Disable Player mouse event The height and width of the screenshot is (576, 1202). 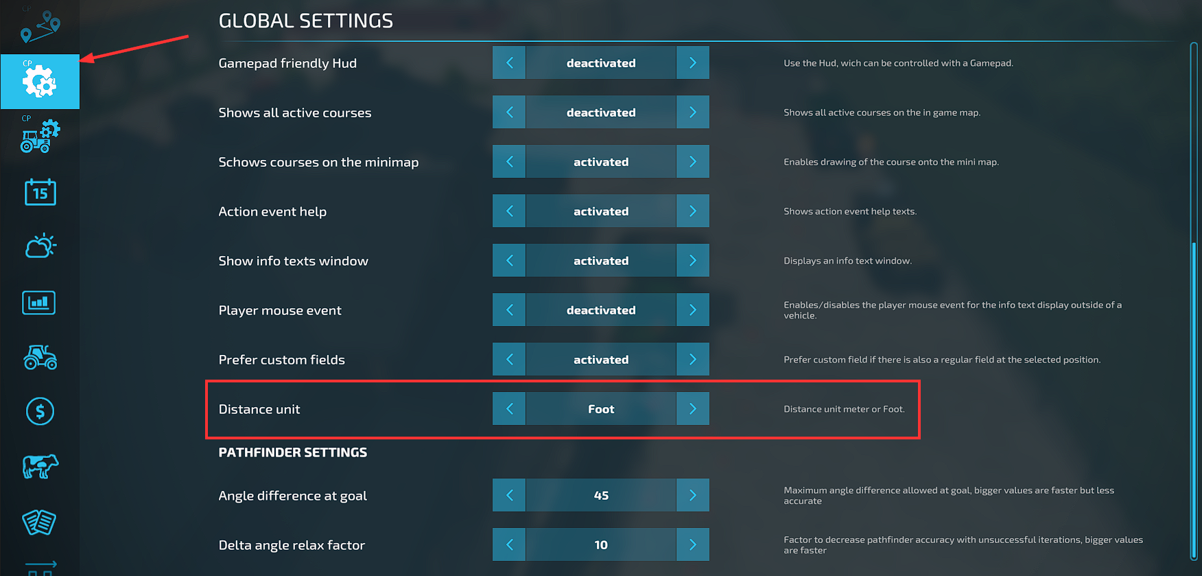pyautogui.click(x=508, y=310)
